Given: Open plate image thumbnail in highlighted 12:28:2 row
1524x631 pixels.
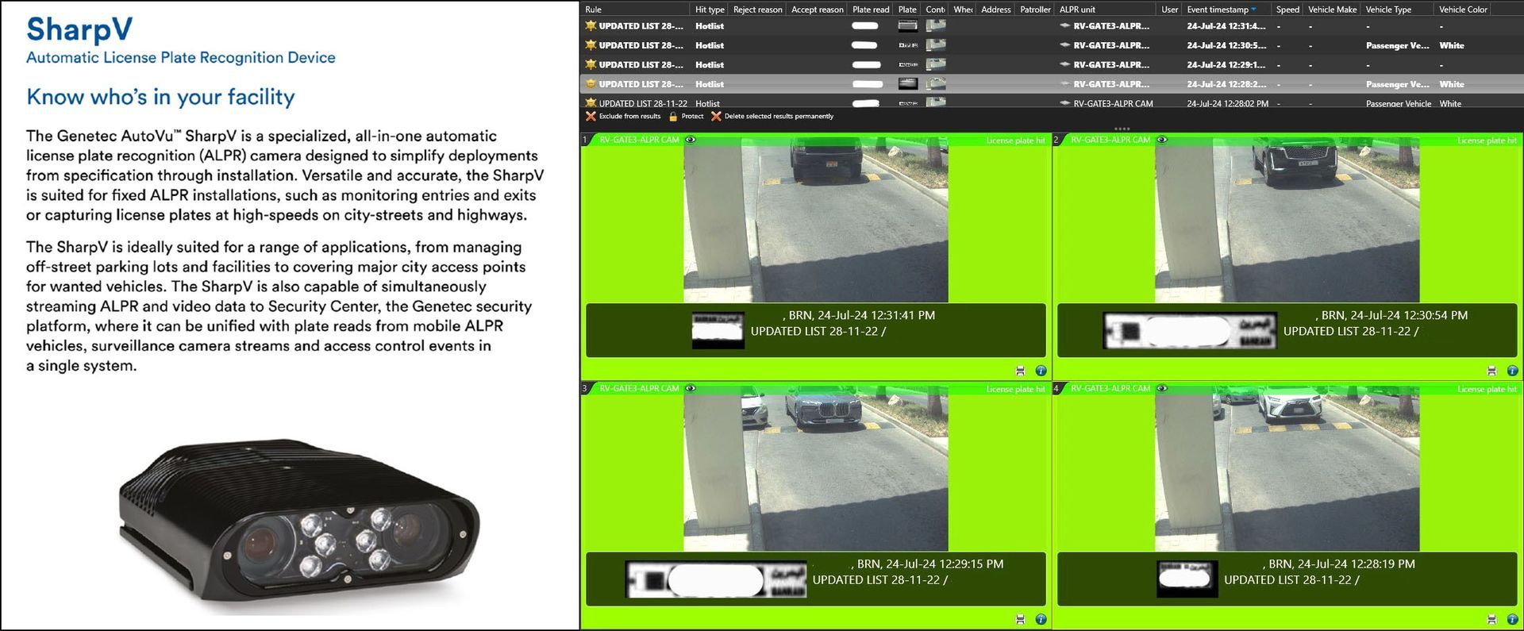Looking at the screenshot, I should click(x=908, y=83).
